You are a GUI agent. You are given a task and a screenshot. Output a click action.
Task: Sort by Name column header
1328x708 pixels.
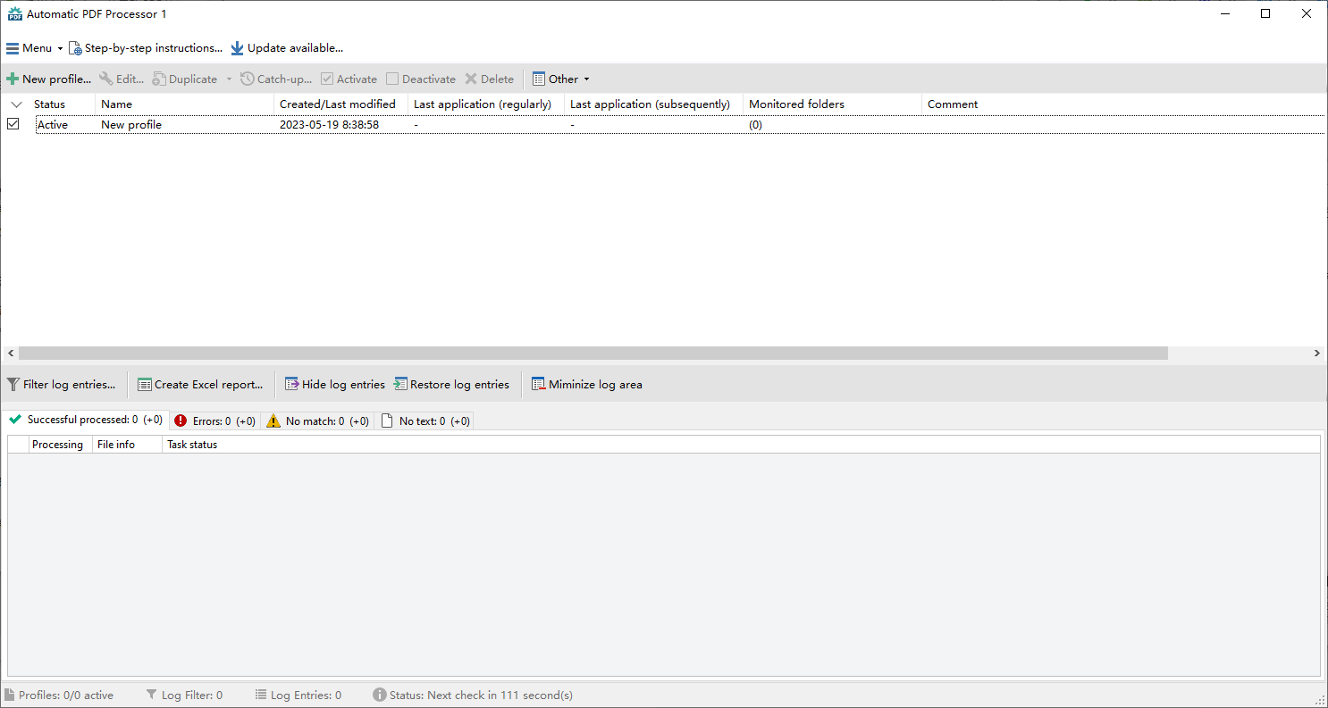pos(184,104)
